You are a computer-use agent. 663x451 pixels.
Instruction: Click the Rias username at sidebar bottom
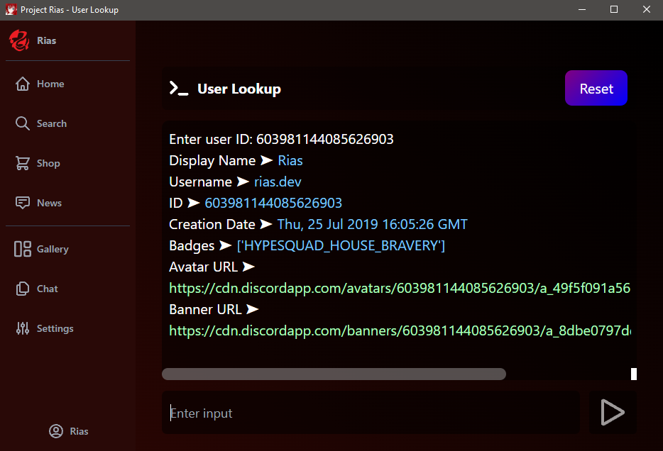point(79,431)
